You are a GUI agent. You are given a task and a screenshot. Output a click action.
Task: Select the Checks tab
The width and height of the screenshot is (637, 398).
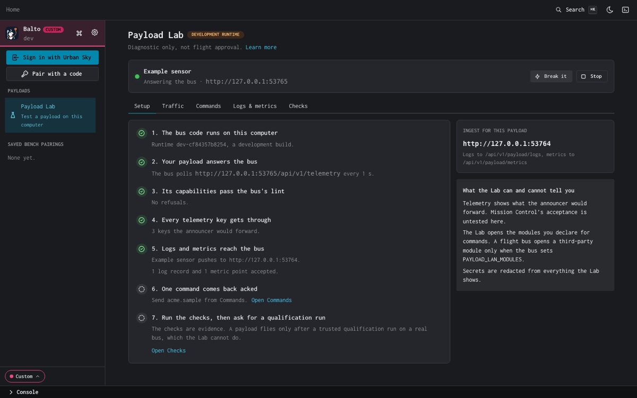point(298,106)
